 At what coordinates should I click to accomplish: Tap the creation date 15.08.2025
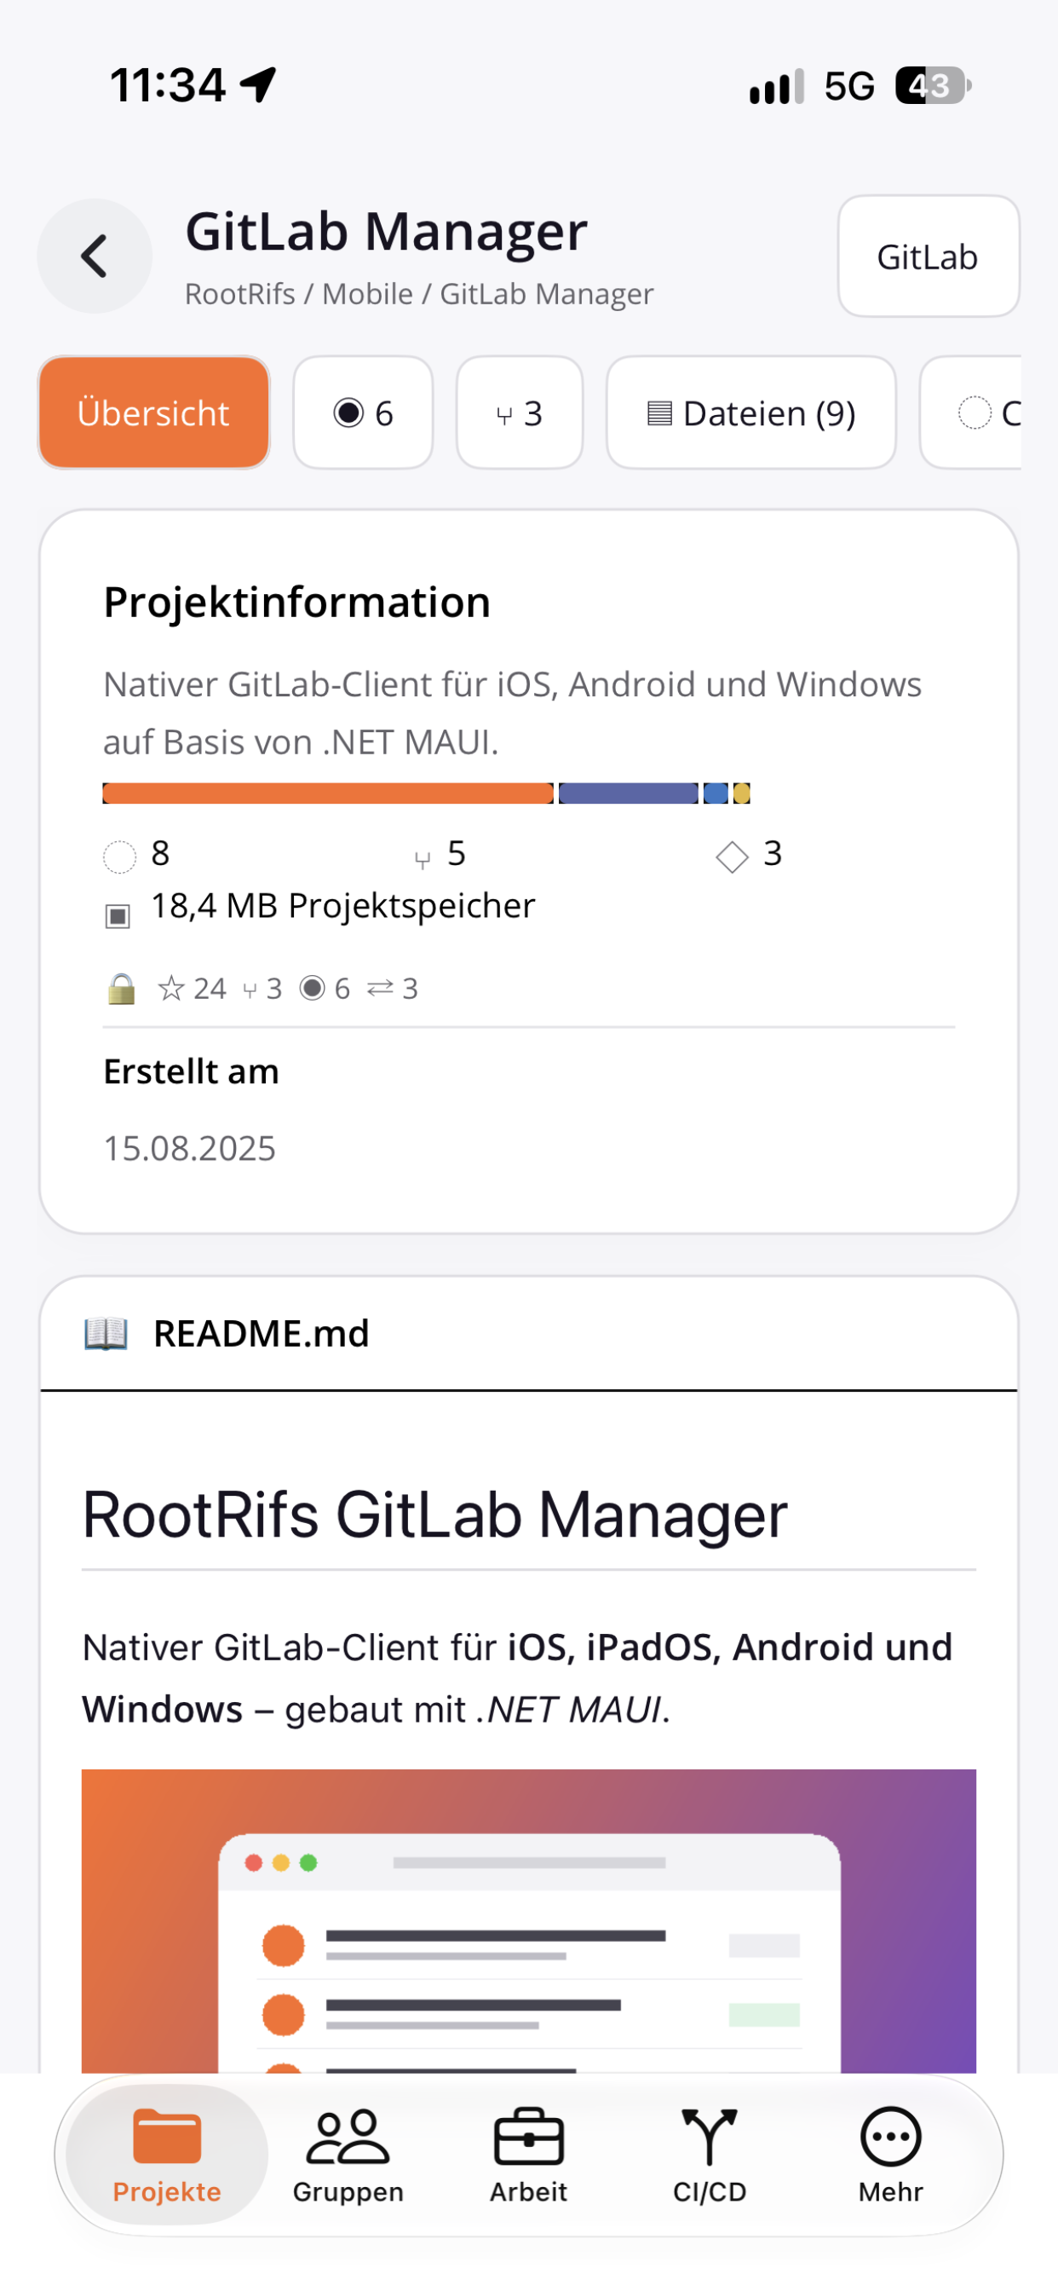point(189,1148)
